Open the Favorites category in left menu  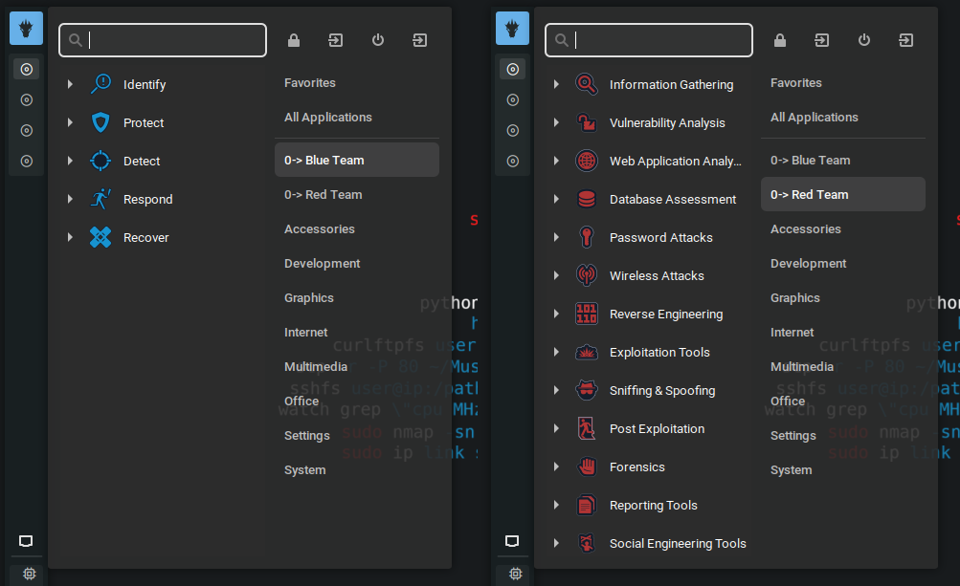point(309,83)
